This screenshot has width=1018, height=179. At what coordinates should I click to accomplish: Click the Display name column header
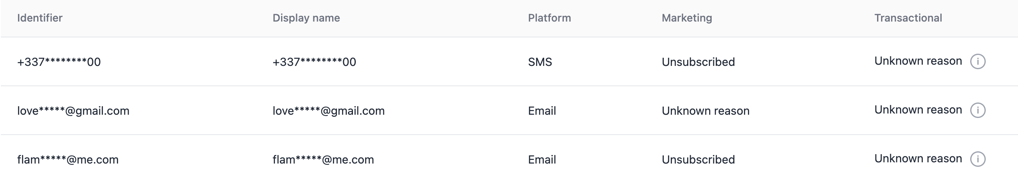pyautogui.click(x=306, y=18)
